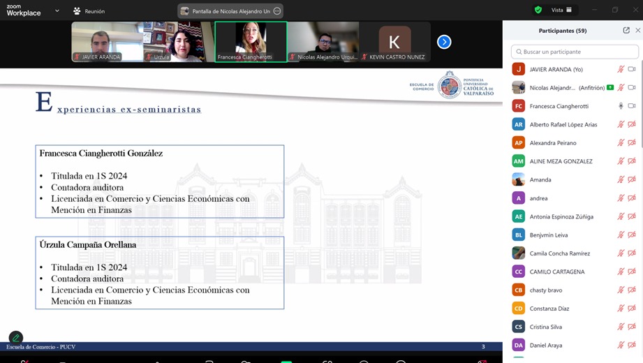Select ALINE MEZA GONZALEZ in participant list
This screenshot has width=643, height=363.
[x=561, y=161]
